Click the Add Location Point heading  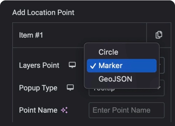point(43,13)
